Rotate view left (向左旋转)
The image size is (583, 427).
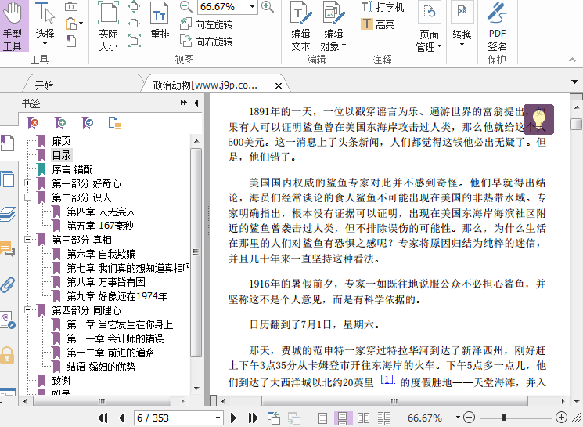click(206, 24)
